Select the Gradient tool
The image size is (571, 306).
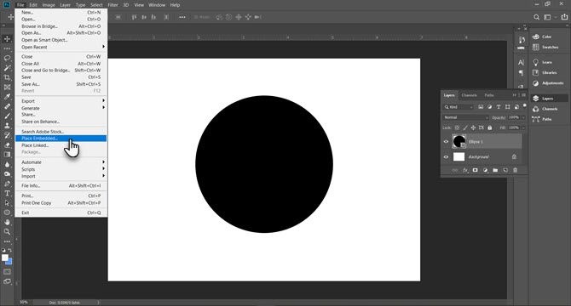click(7, 154)
